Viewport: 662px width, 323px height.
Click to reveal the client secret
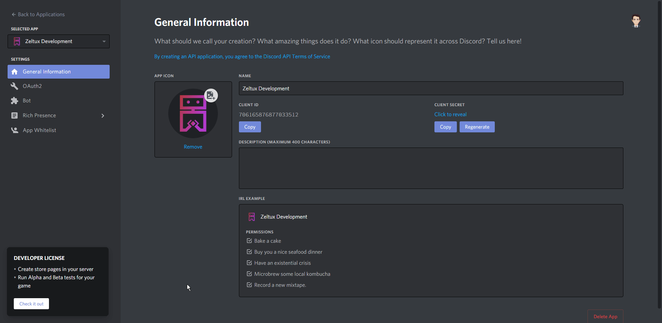450,114
